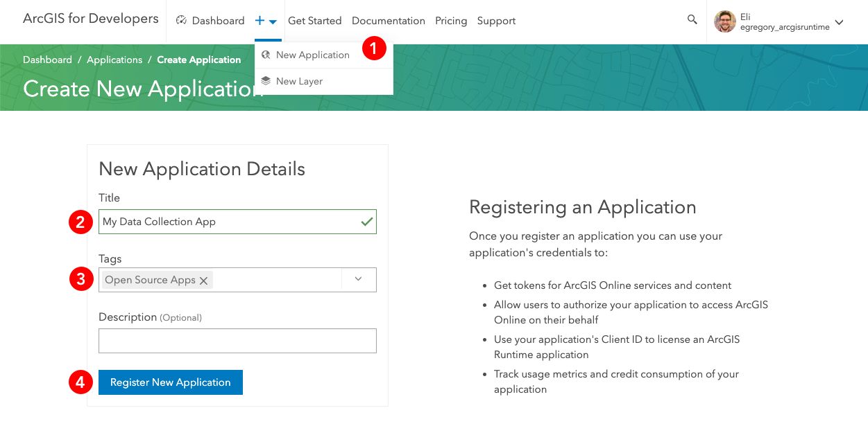Choose New Application from the menu
The image size is (868, 435).
[x=324, y=55]
